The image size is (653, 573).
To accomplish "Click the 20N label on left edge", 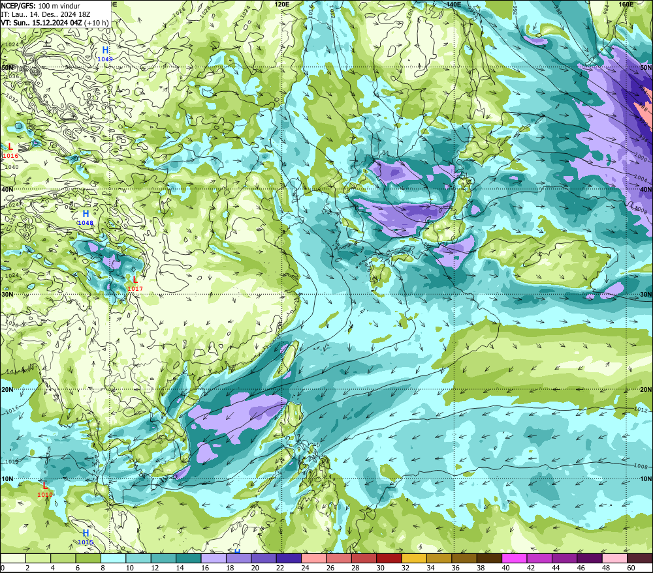I will tap(7, 390).
